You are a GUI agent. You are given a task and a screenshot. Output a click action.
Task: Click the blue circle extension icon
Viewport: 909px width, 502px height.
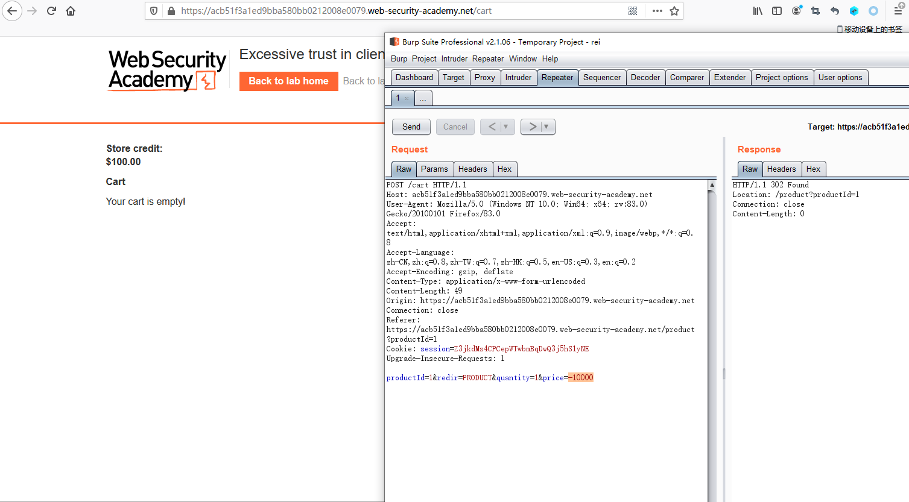pos(873,11)
